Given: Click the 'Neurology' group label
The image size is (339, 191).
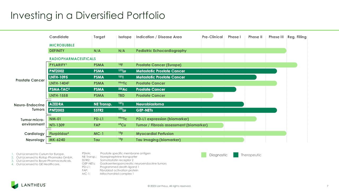Looking at the screenshot, I should click(35, 140).
